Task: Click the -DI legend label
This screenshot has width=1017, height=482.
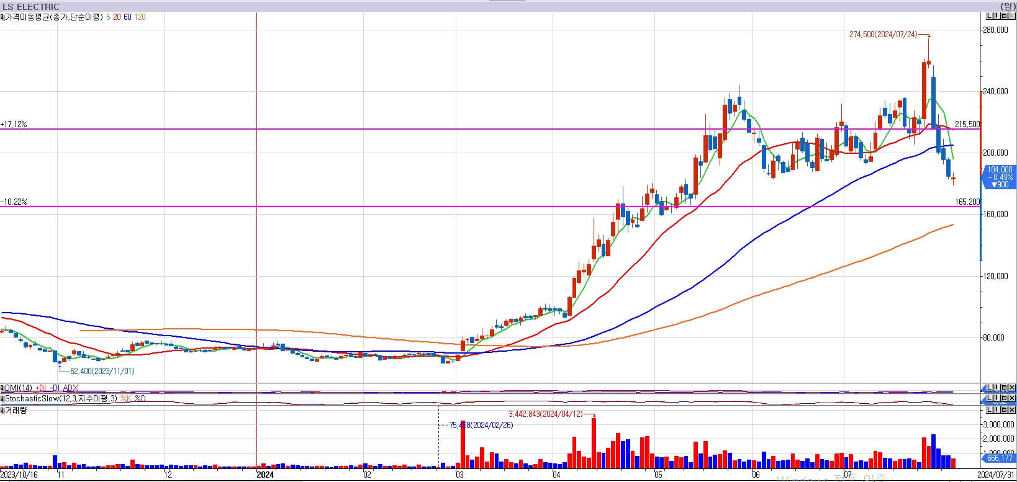Action: pos(55,388)
